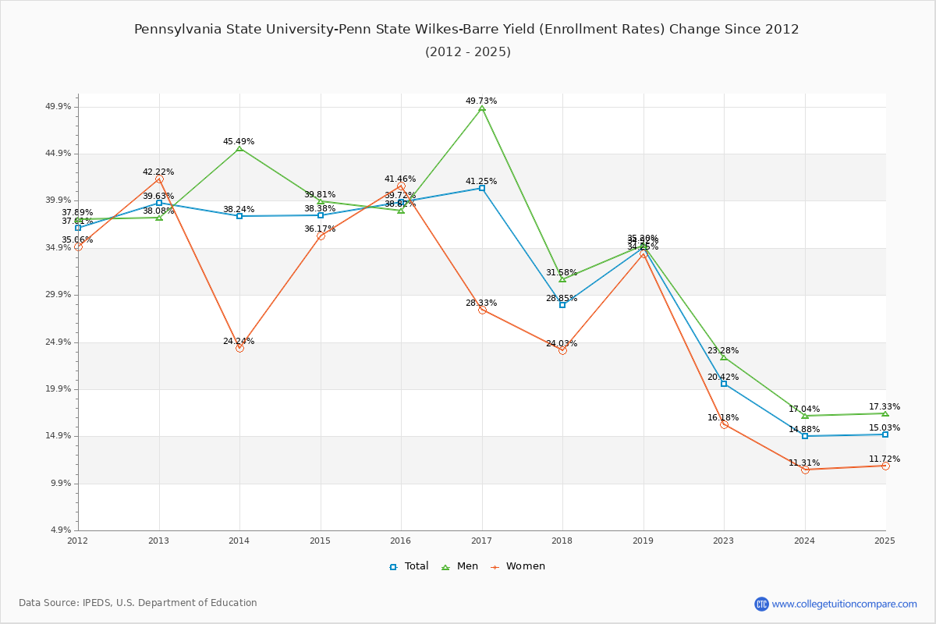Screen dimensions: 936x624
Task: Select the Women 2018 data point 24.03%
Action: 562,350
